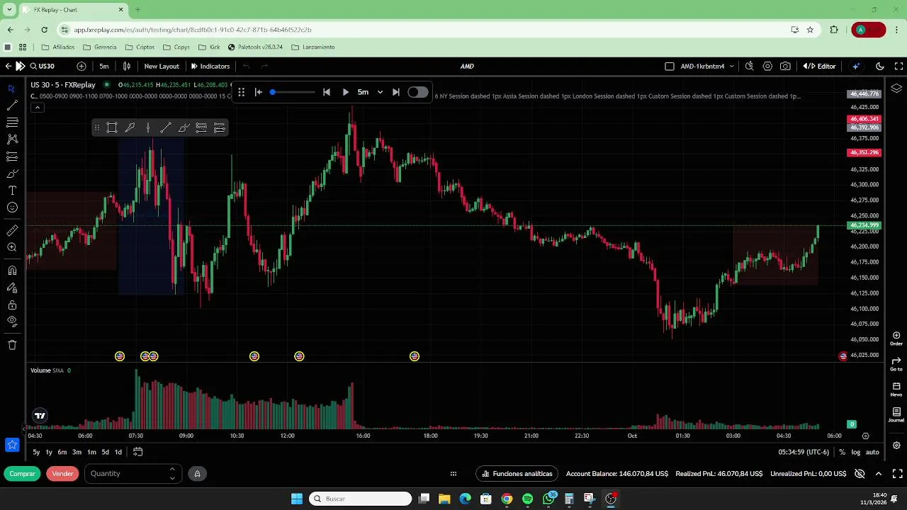Change candlestick chart type

coord(127,66)
